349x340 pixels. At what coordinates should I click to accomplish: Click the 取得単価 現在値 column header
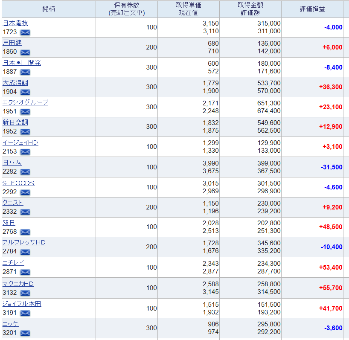pos(189,9)
